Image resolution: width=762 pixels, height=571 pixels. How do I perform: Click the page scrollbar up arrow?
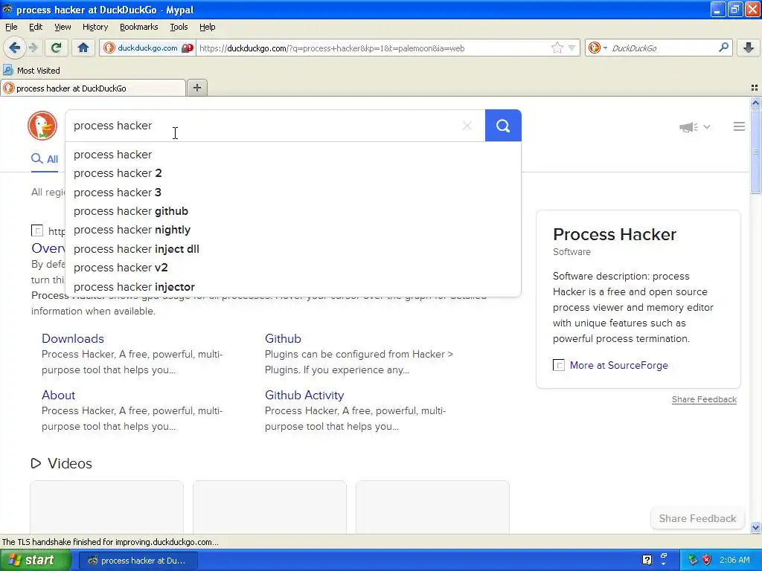[755, 103]
